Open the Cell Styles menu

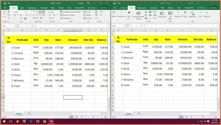pos(66,18)
